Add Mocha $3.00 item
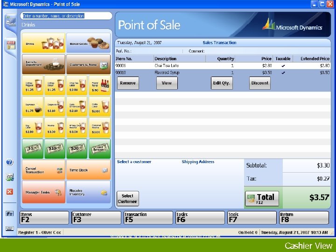The height and width of the screenshot is (252, 336). click(x=55, y=127)
